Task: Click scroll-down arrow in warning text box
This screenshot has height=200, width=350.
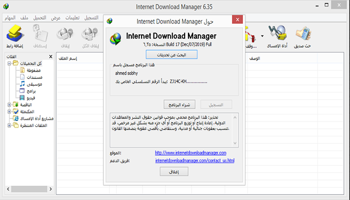Action: [235, 143]
